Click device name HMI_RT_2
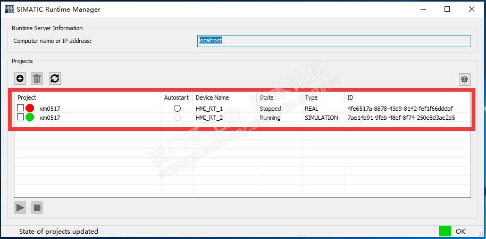The width and height of the screenshot is (486, 239). point(209,118)
